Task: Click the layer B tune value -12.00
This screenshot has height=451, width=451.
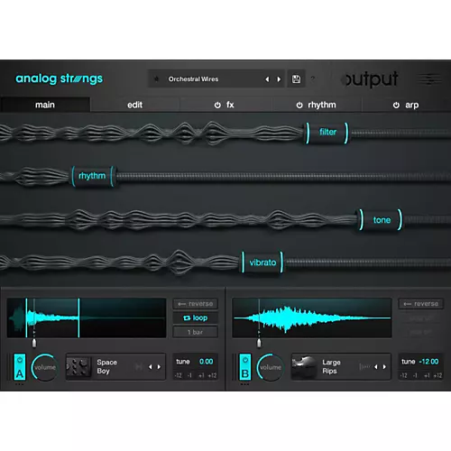Action: (428, 362)
